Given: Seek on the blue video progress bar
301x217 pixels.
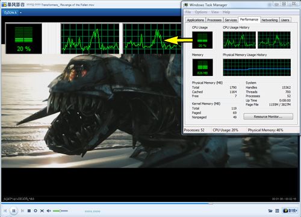Looking at the screenshot, I should [x=150, y=203].
